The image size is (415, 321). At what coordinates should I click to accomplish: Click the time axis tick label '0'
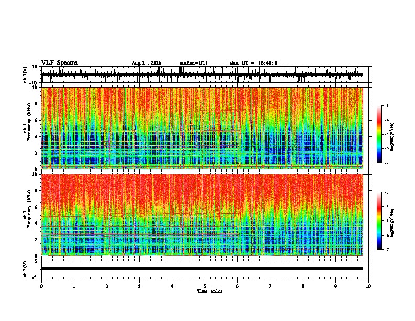coord(41,286)
